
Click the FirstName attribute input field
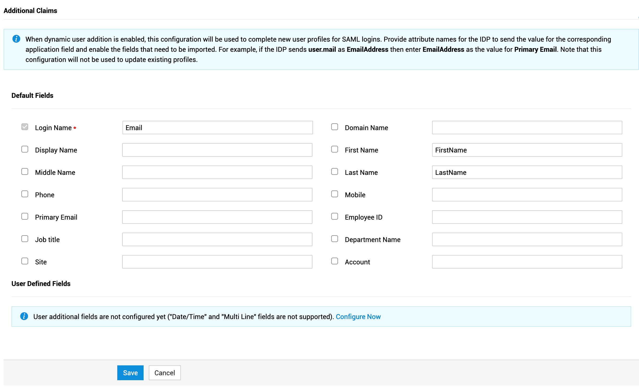pyautogui.click(x=527, y=150)
